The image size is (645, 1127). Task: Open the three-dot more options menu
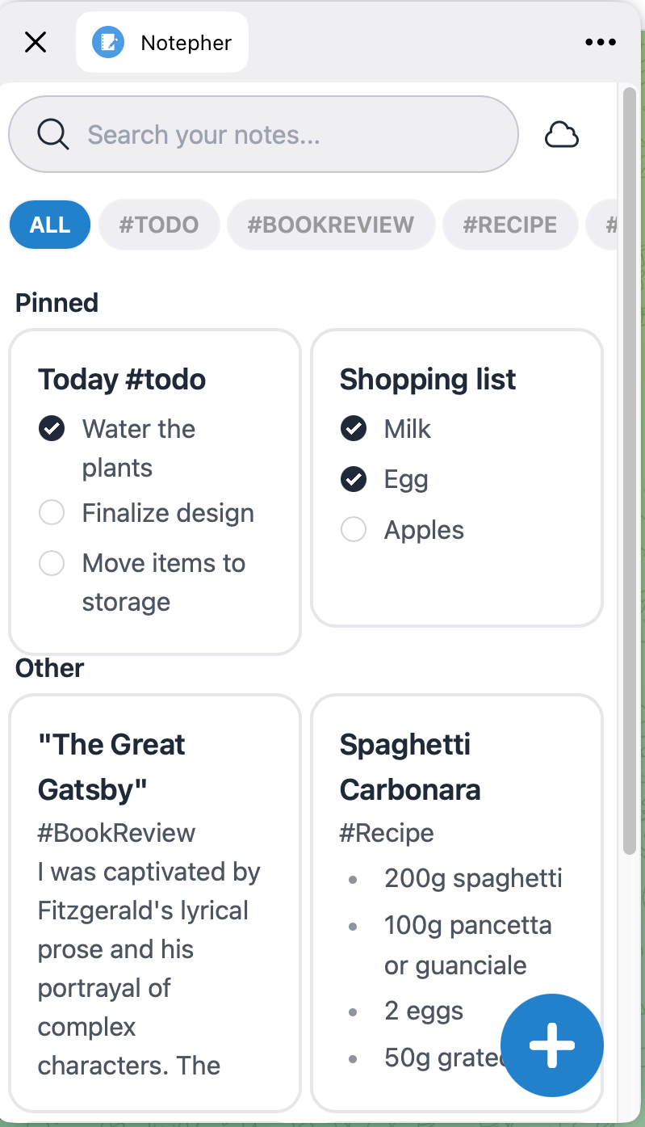pos(601,42)
